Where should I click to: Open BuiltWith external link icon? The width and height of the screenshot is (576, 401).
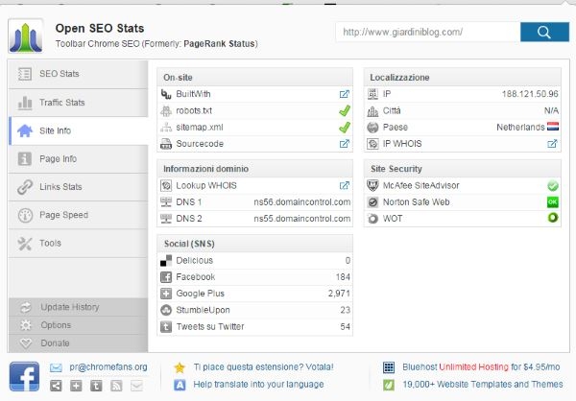click(x=345, y=94)
